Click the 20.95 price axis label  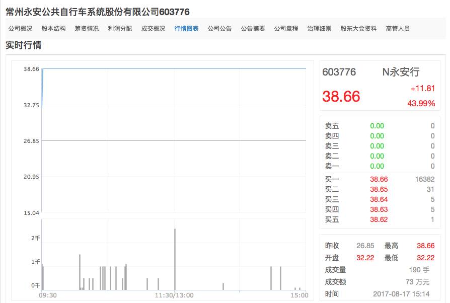[x=31, y=177]
